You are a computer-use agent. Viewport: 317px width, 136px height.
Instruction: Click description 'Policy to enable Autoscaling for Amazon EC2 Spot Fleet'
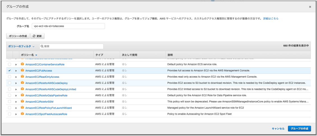(200, 114)
